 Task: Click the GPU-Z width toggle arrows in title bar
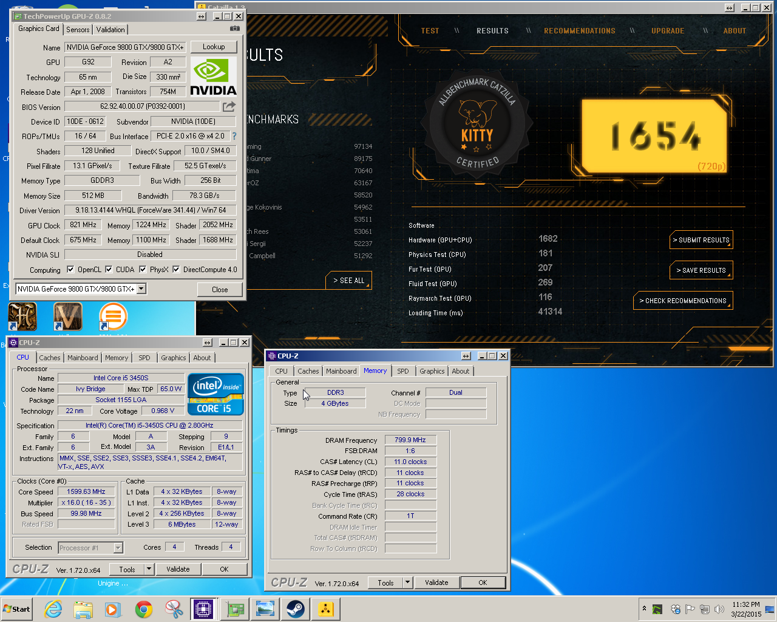[202, 16]
